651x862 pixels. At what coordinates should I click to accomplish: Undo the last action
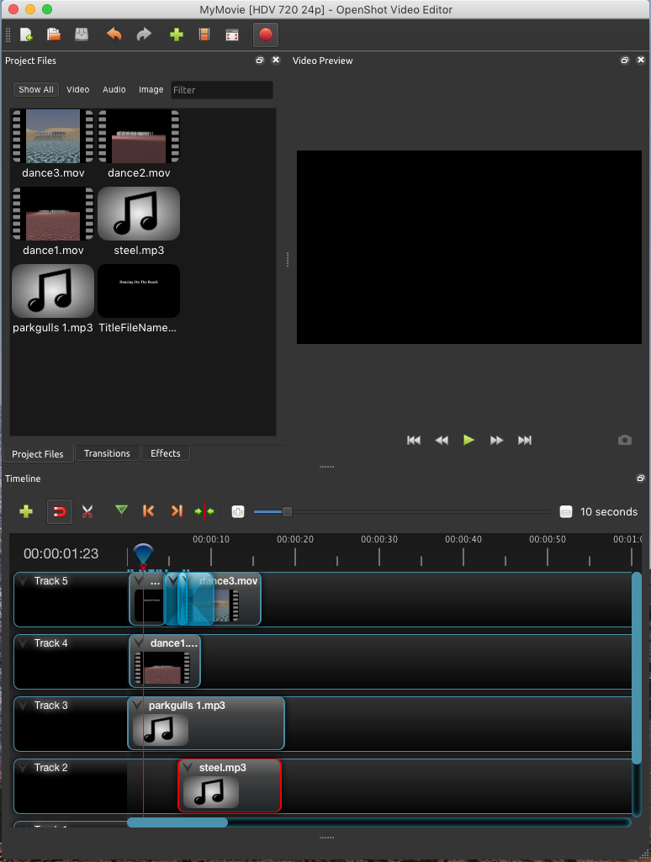(x=114, y=34)
